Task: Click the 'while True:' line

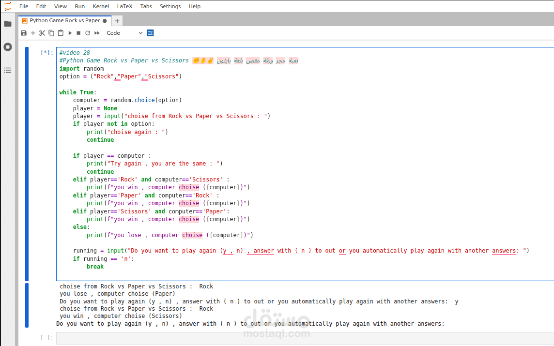Action: pos(78,92)
